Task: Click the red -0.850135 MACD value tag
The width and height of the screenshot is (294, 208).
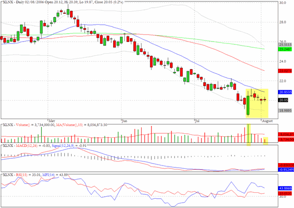Action: coord(286,166)
